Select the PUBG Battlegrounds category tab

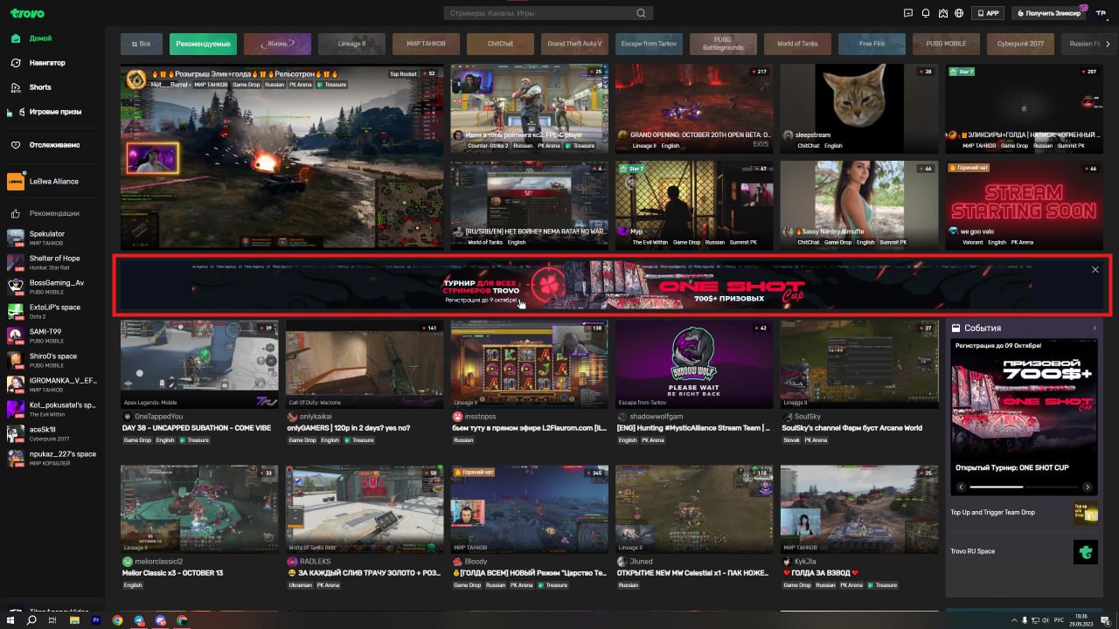(x=723, y=44)
